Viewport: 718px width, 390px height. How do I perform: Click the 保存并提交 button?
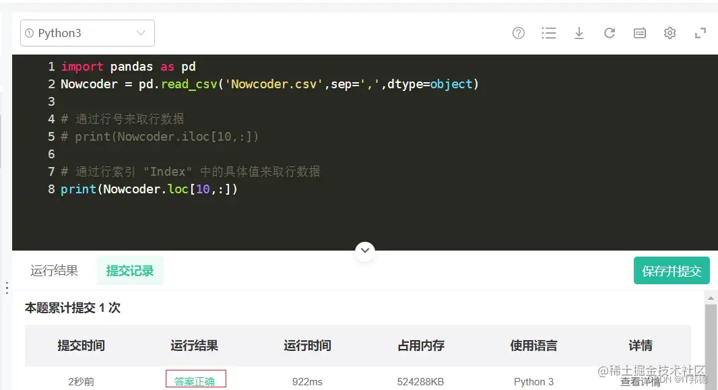click(672, 271)
